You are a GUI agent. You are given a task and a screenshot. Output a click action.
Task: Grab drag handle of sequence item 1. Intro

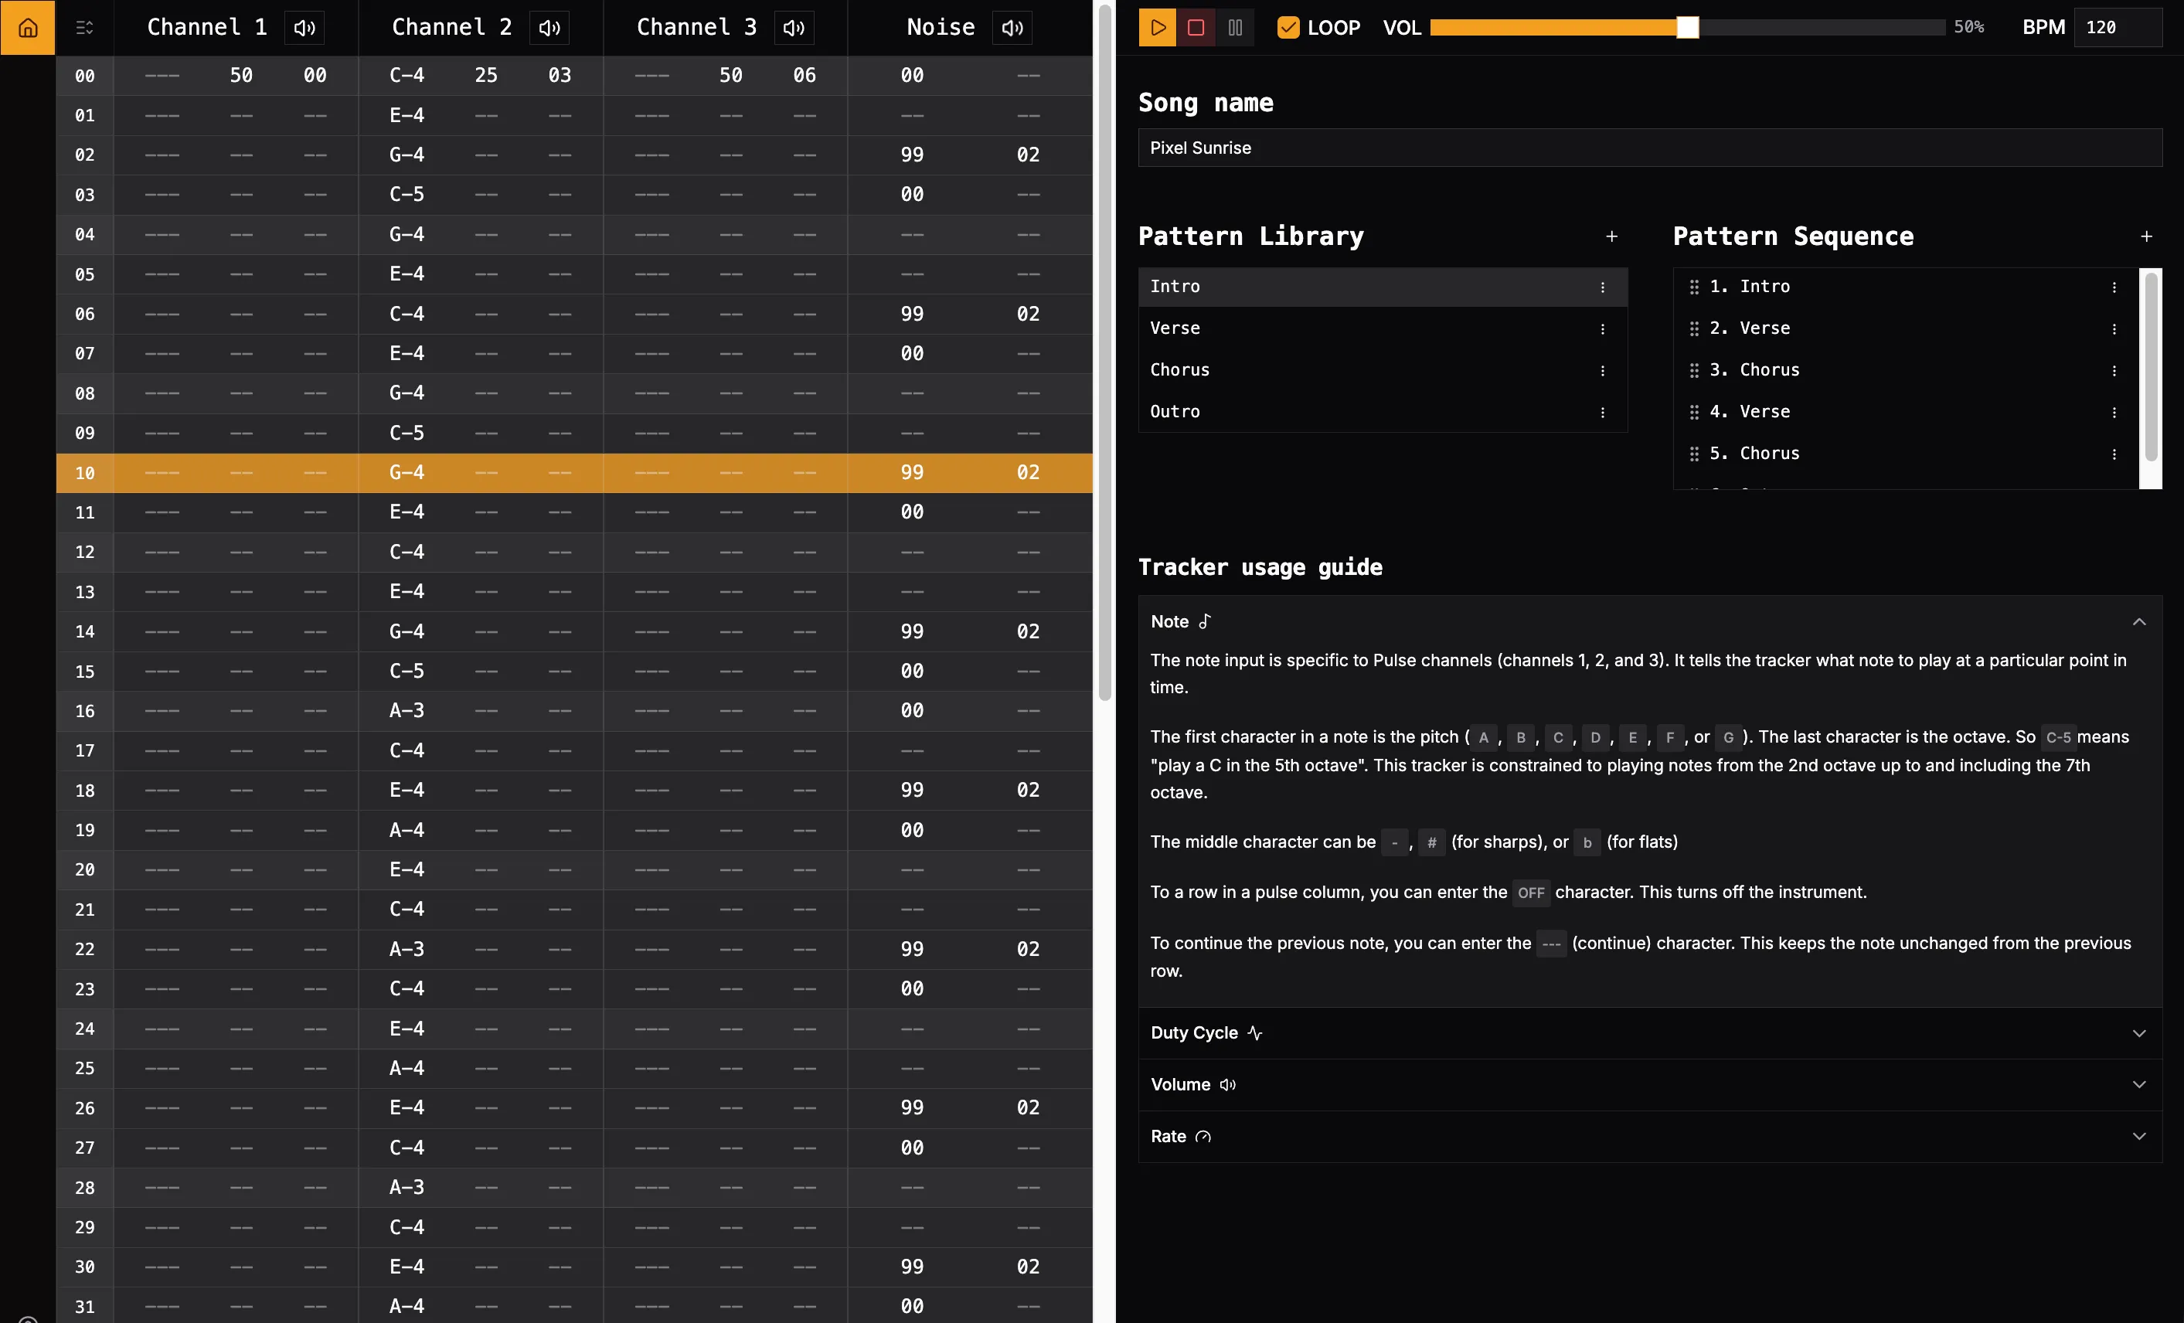[1694, 287]
